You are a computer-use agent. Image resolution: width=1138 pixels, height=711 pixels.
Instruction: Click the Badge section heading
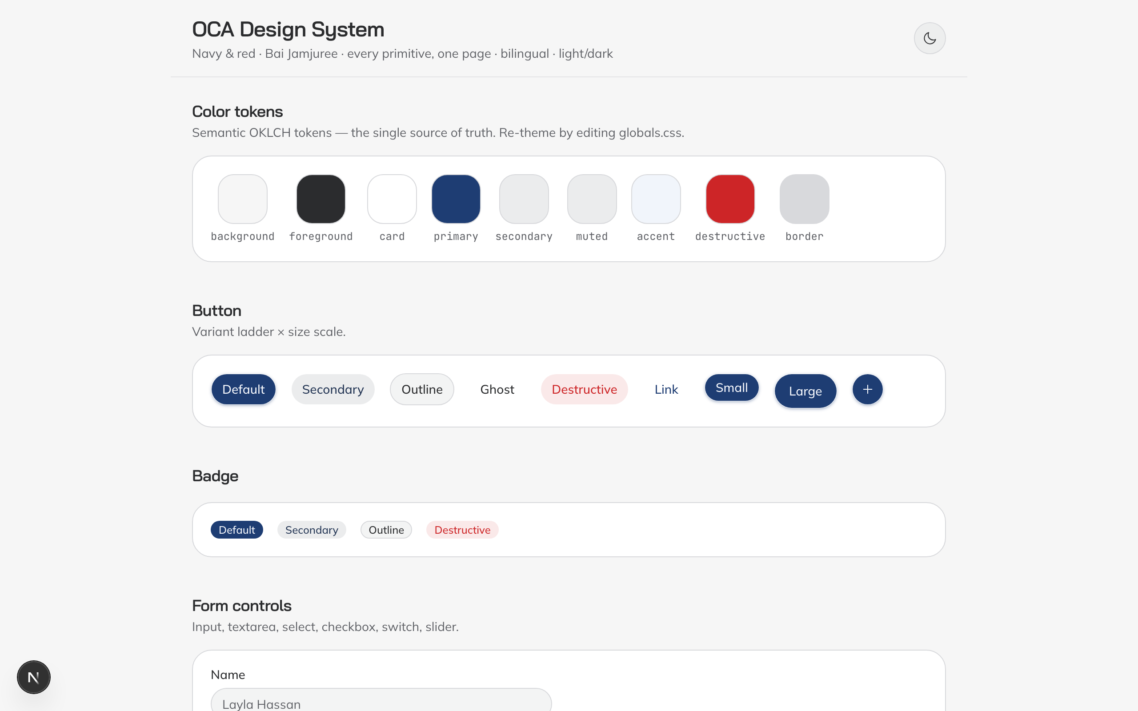tap(215, 476)
